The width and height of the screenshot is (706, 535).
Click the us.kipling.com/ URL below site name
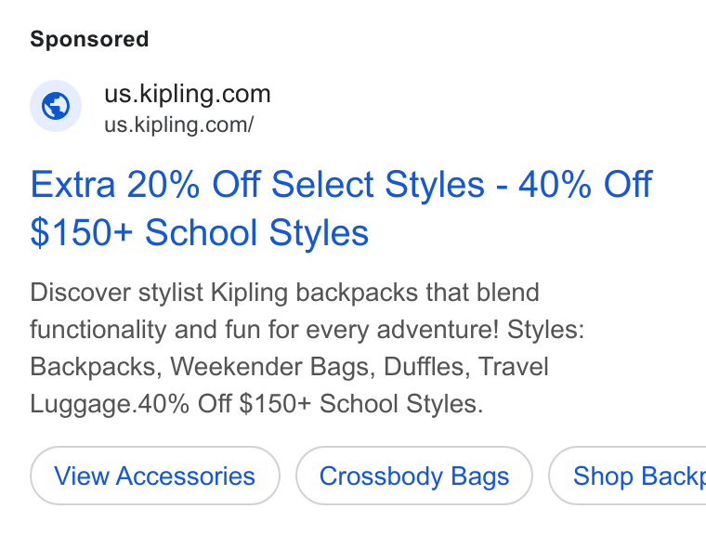pos(178,124)
